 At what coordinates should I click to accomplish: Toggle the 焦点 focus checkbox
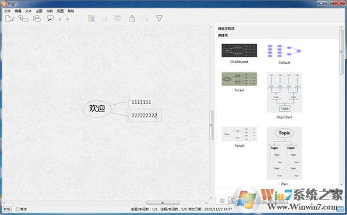[17, 209]
